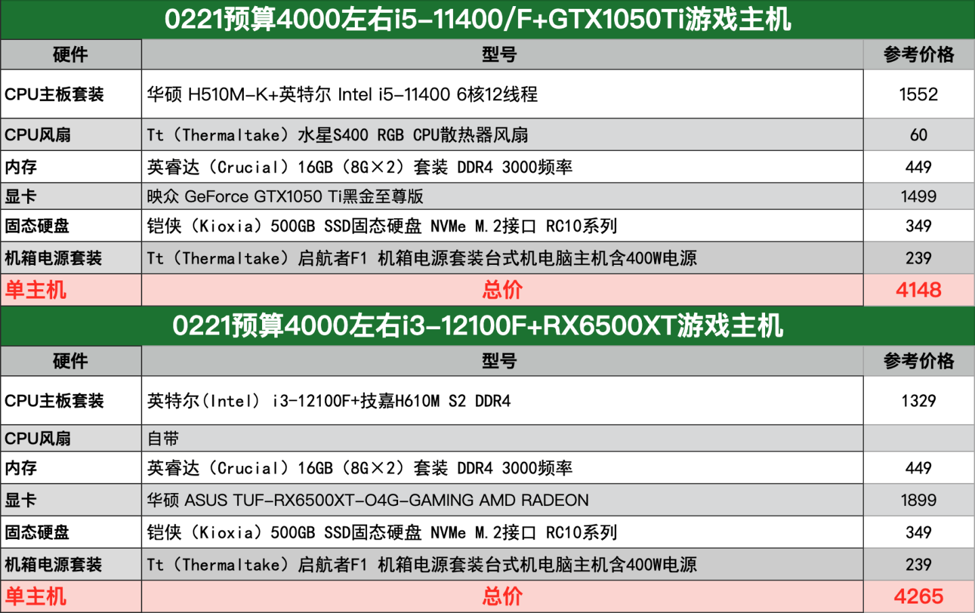Click the price cell 1499

tap(919, 196)
